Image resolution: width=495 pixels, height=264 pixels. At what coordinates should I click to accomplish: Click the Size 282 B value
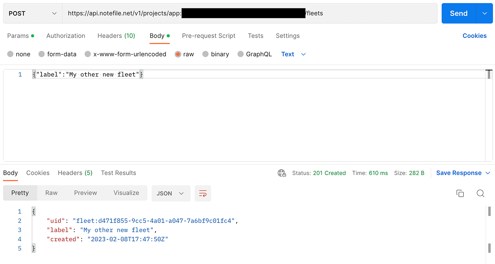(417, 173)
